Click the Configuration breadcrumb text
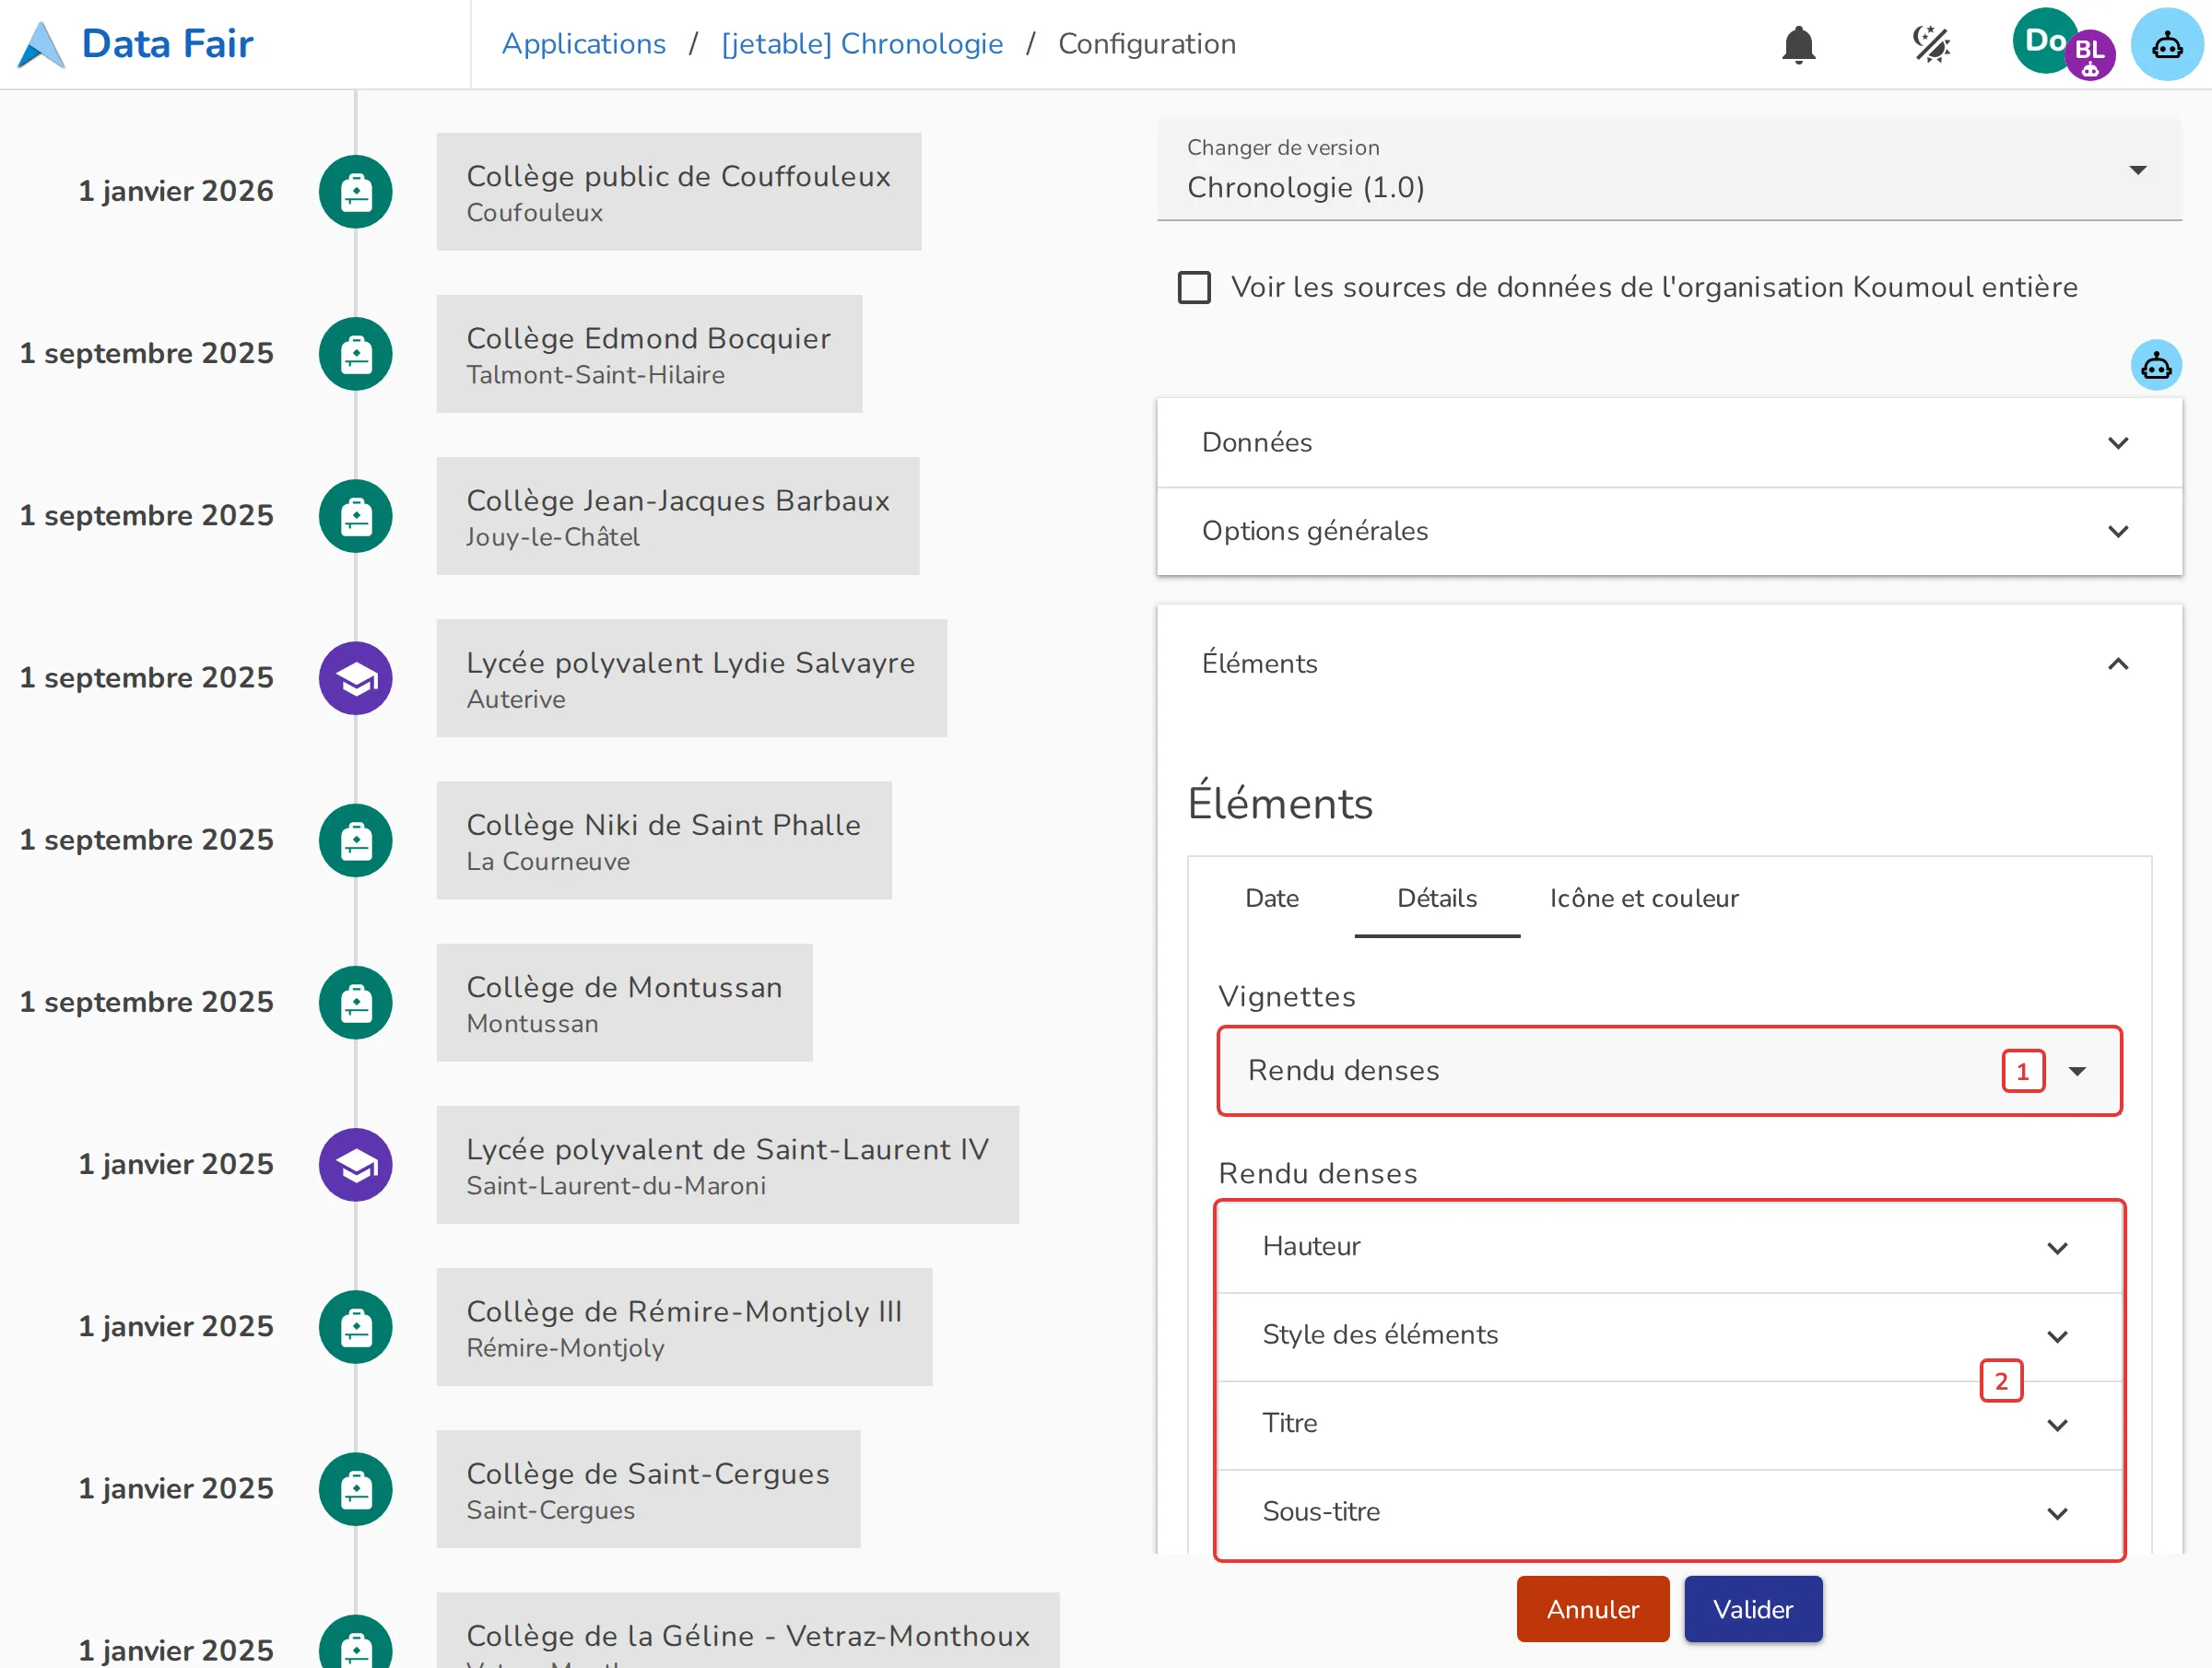The width and height of the screenshot is (2212, 1668). click(x=1147, y=44)
